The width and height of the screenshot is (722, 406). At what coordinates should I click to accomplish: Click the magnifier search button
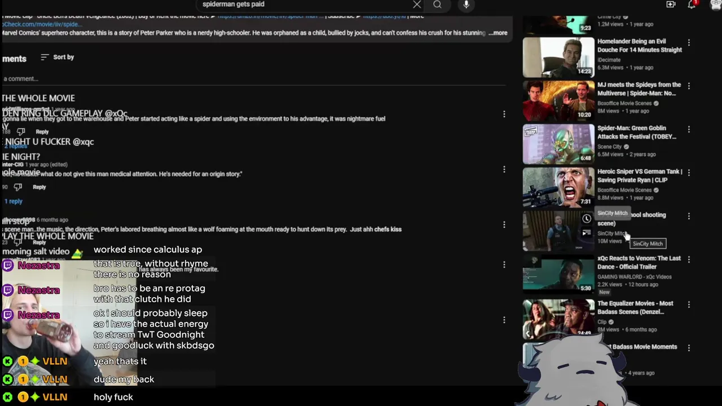tap(437, 5)
